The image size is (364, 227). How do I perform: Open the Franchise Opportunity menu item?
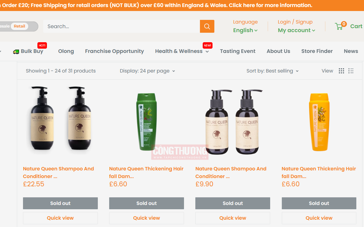114,51
